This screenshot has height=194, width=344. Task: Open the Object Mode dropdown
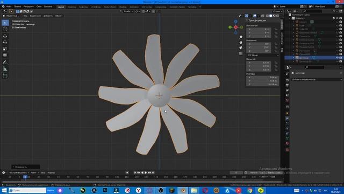click(x=12, y=16)
